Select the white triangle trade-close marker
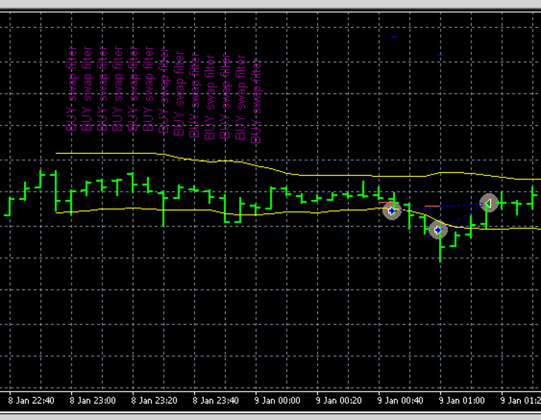541x420 pixels. pyautogui.click(x=488, y=203)
